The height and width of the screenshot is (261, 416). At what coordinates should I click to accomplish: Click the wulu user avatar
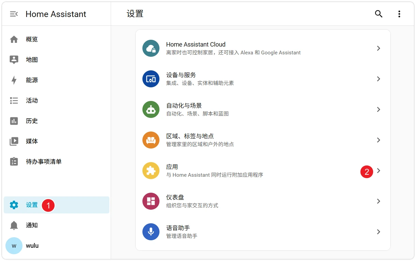(x=14, y=246)
